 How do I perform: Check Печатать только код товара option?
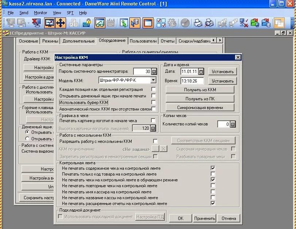click(213, 174)
